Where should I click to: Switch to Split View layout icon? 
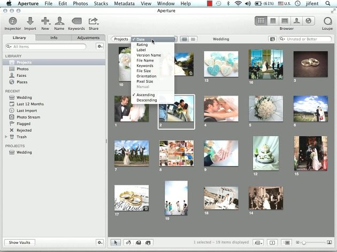[x=273, y=21]
